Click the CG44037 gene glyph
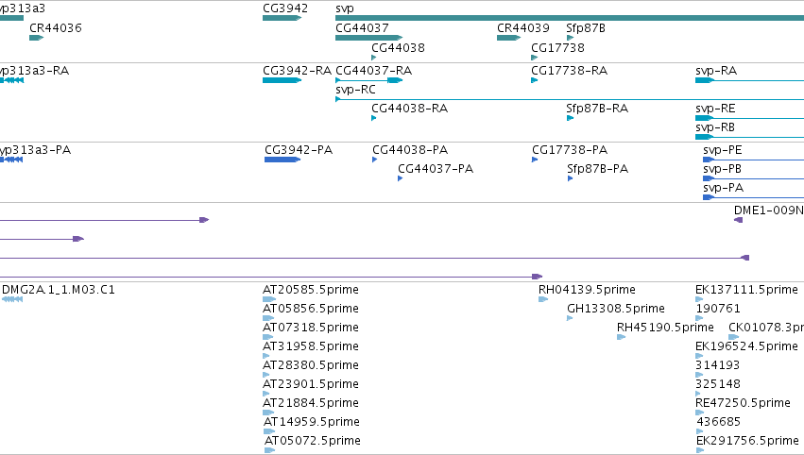 click(x=368, y=38)
